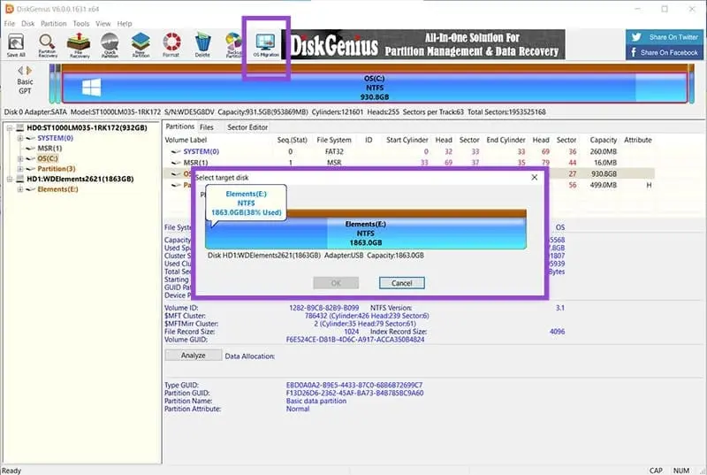Sort by Volume Label column header
This screenshot has height=475, width=707.
click(x=186, y=140)
